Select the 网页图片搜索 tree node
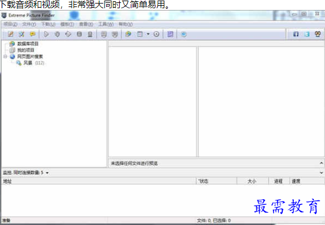325x225 pixels. point(30,56)
